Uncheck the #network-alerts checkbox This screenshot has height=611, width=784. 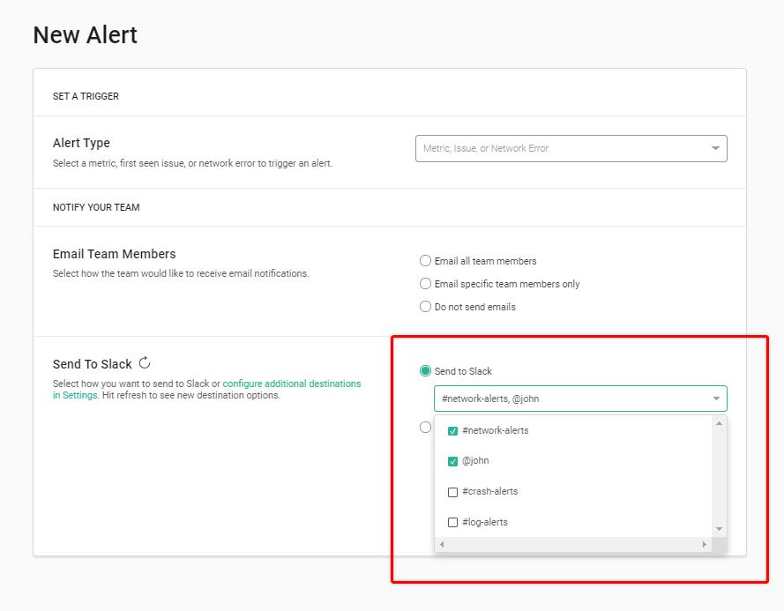tap(452, 431)
